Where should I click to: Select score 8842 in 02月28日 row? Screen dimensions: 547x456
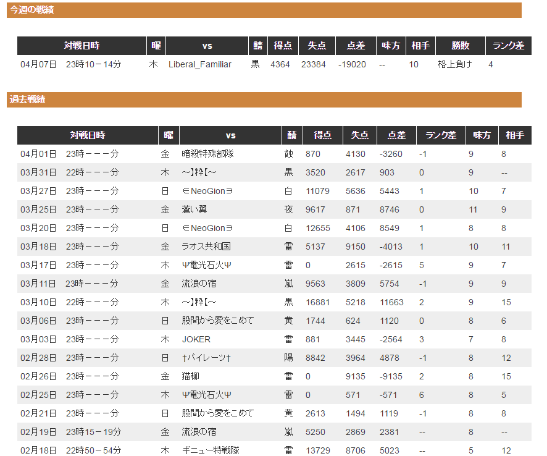pos(315,358)
